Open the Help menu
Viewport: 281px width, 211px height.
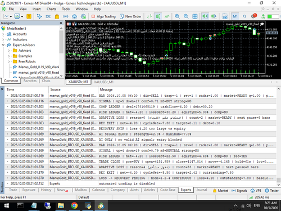97,9
